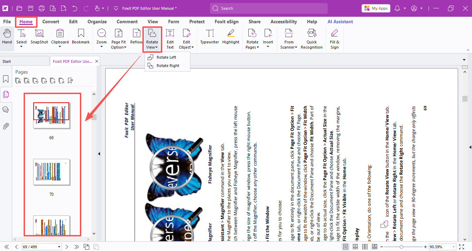Rotate page clockwise in Pages panel
Image resolution: width=472 pixels, height=251 pixels.
[44, 81]
